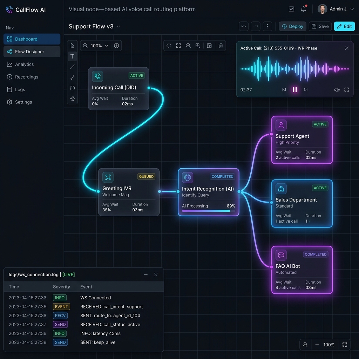
Task: Skip to previous in call player
Action: tap(284, 89)
